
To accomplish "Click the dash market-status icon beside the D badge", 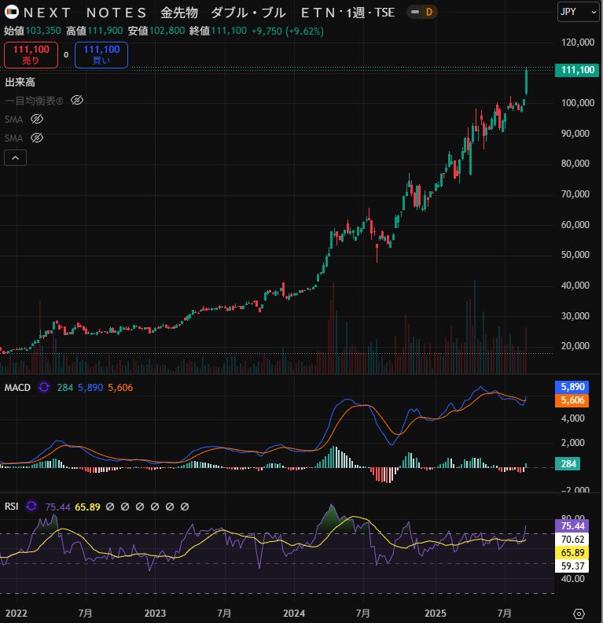I will tap(415, 13).
